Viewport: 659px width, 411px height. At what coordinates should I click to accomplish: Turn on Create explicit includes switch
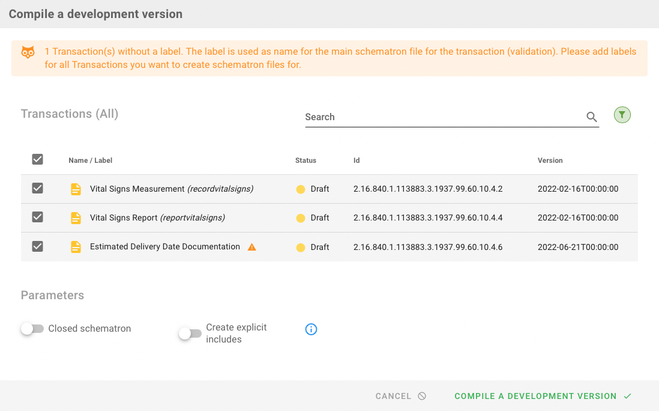(190, 333)
